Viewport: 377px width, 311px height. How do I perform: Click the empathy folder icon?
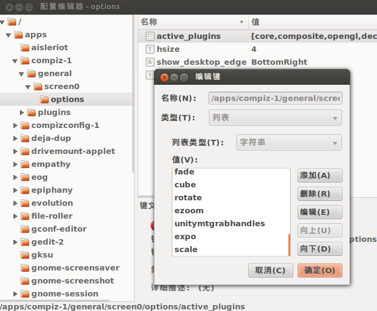[x=25, y=164]
